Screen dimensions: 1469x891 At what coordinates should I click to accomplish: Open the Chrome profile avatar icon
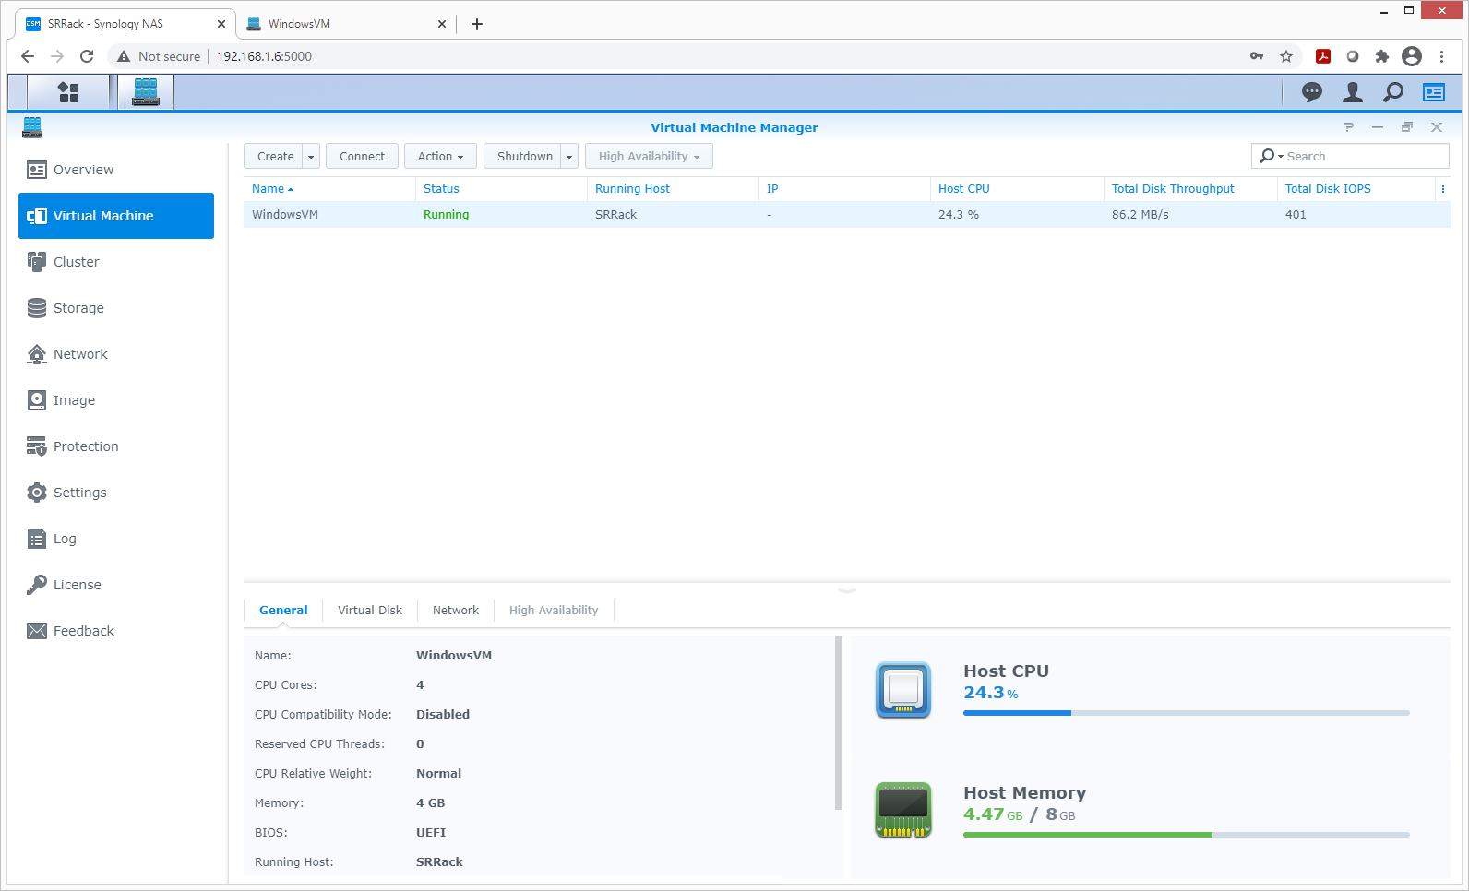coord(1412,56)
